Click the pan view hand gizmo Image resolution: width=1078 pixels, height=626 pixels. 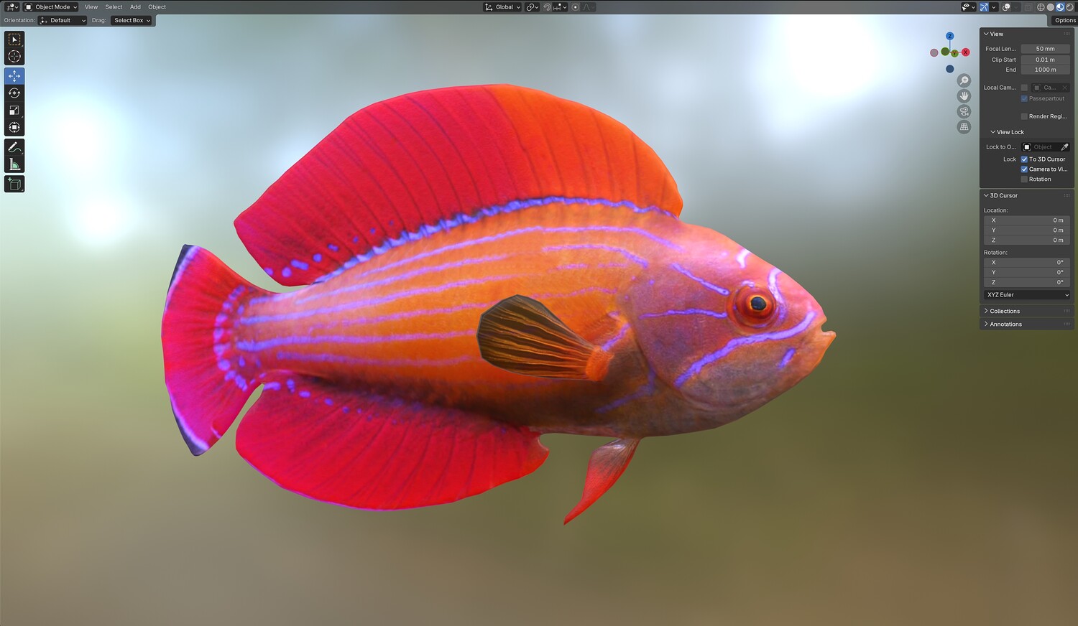[x=964, y=95]
